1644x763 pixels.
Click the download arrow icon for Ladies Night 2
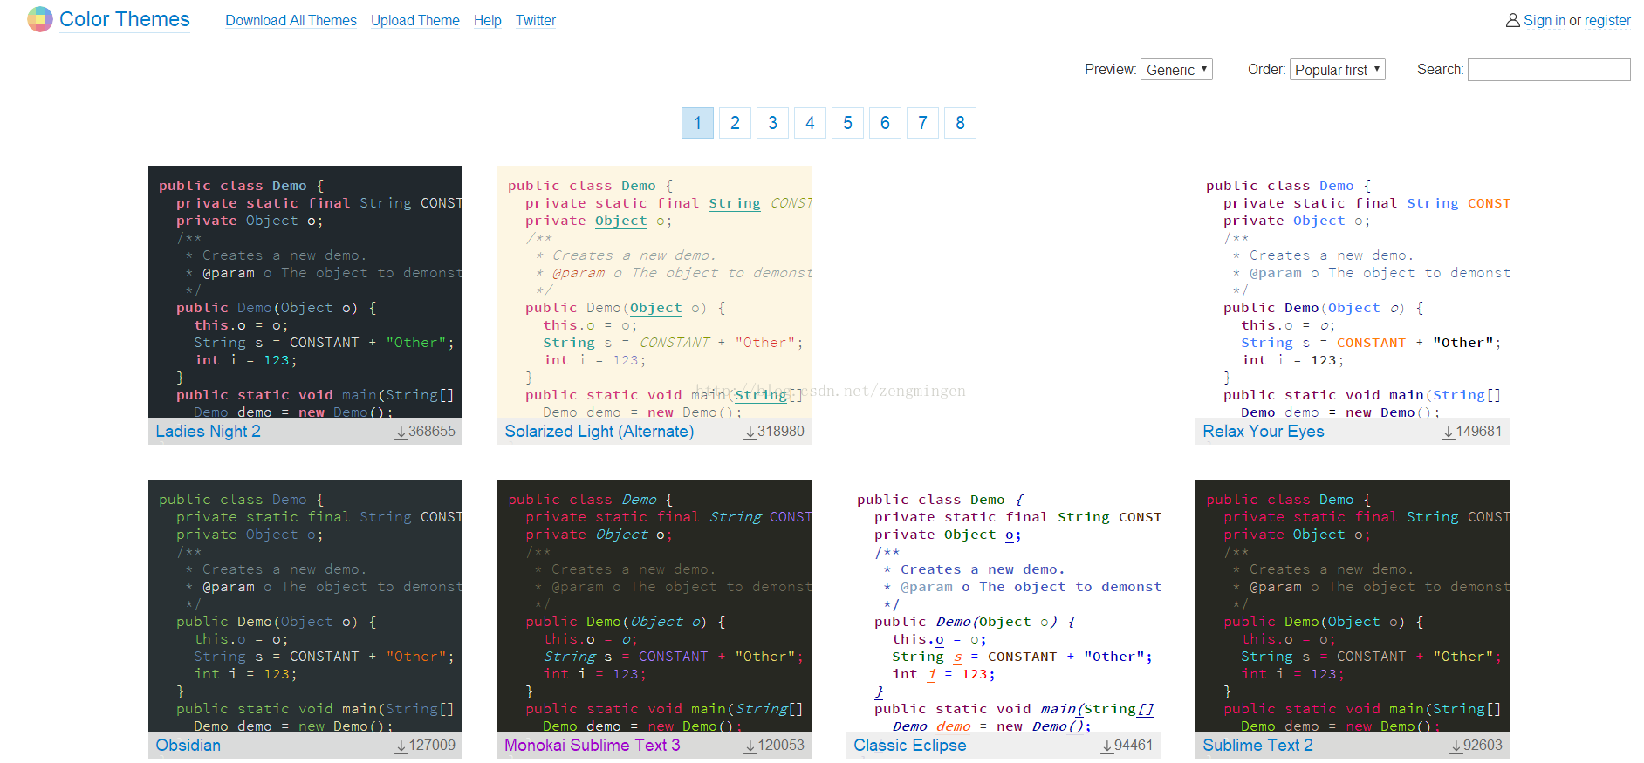[401, 432]
